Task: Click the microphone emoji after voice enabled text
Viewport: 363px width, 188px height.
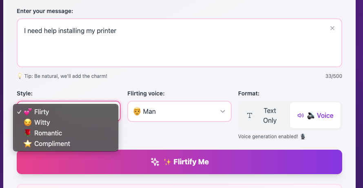Action: point(303,137)
